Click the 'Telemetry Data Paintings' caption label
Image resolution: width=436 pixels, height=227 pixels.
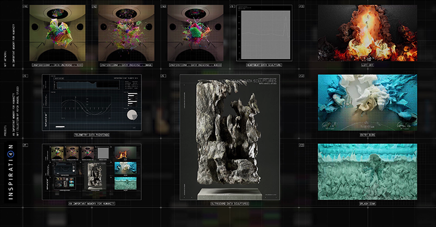[x=92, y=135]
